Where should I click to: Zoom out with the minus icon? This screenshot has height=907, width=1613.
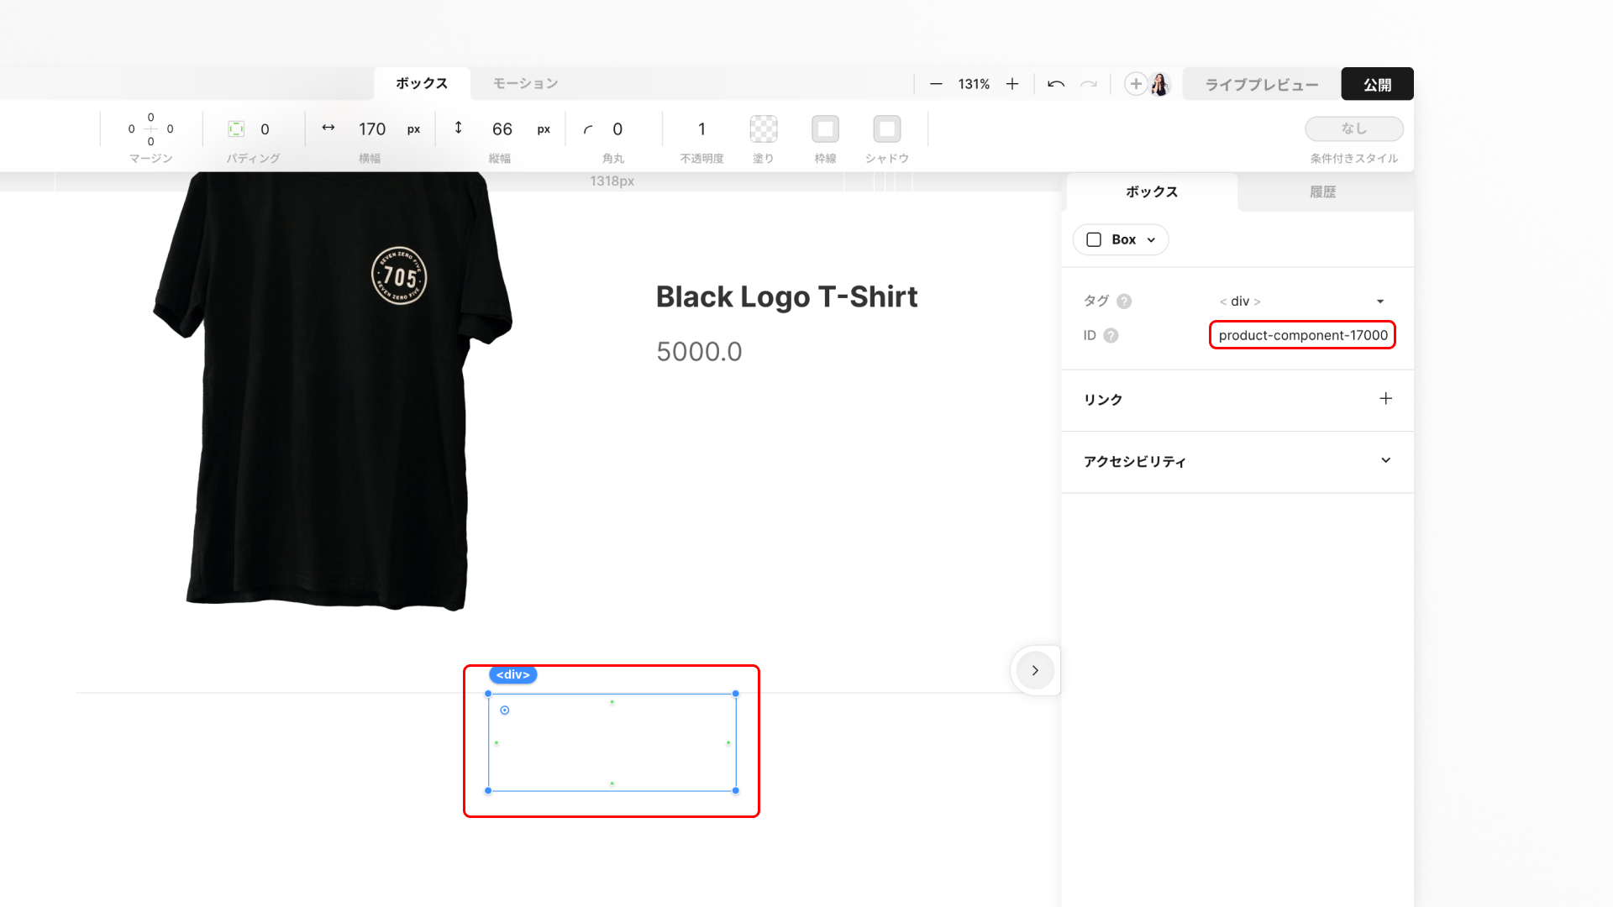tap(936, 84)
